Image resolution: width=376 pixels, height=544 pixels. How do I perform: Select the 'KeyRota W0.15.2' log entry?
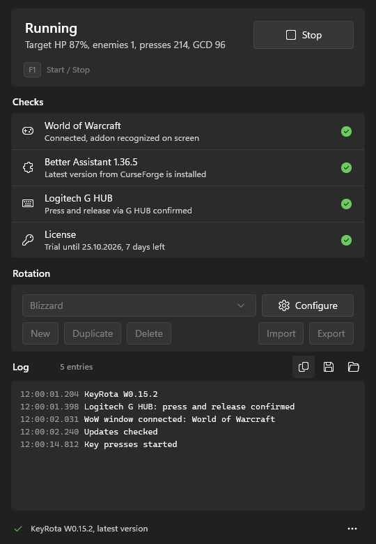click(89, 394)
